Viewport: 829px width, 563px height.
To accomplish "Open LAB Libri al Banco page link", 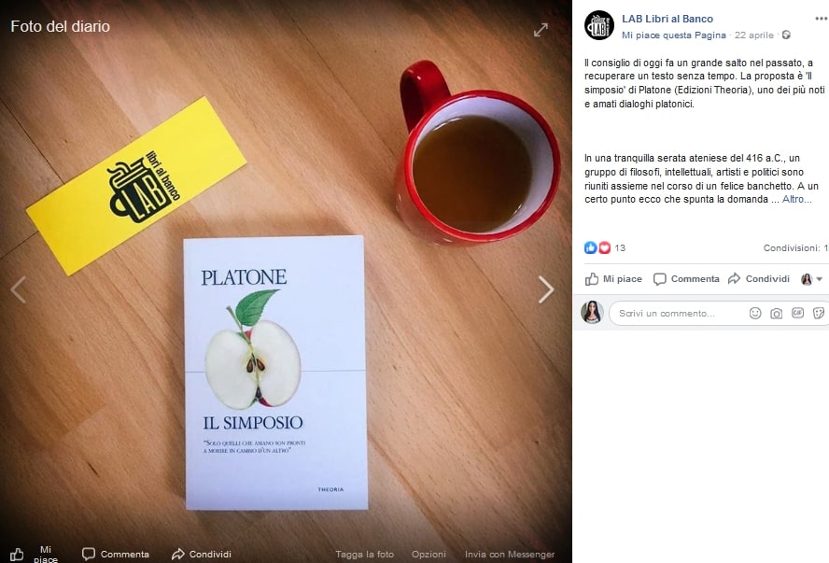I will click(x=667, y=19).
